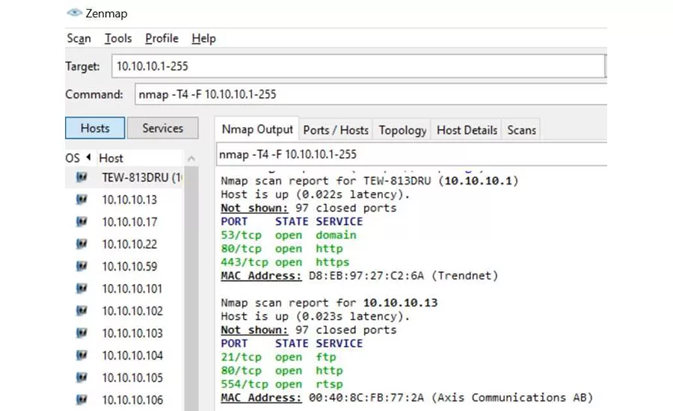
Task: Click OS icon beside host 10.10.10.106
Action: tap(82, 400)
